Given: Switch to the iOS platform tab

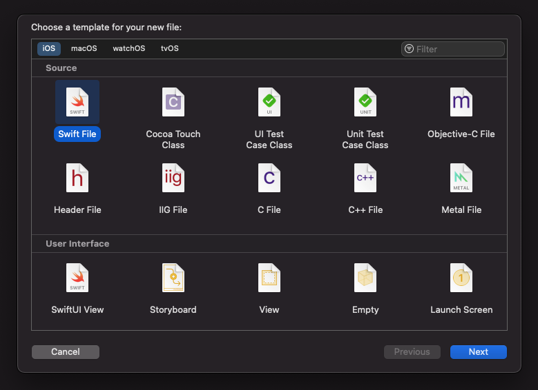Looking at the screenshot, I should [x=49, y=49].
